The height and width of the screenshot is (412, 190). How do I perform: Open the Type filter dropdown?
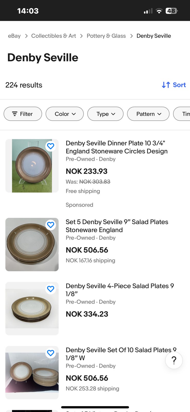click(105, 114)
